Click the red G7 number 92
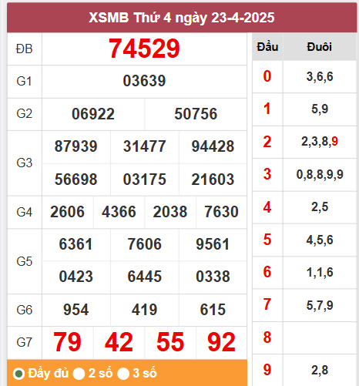 tap(221, 342)
